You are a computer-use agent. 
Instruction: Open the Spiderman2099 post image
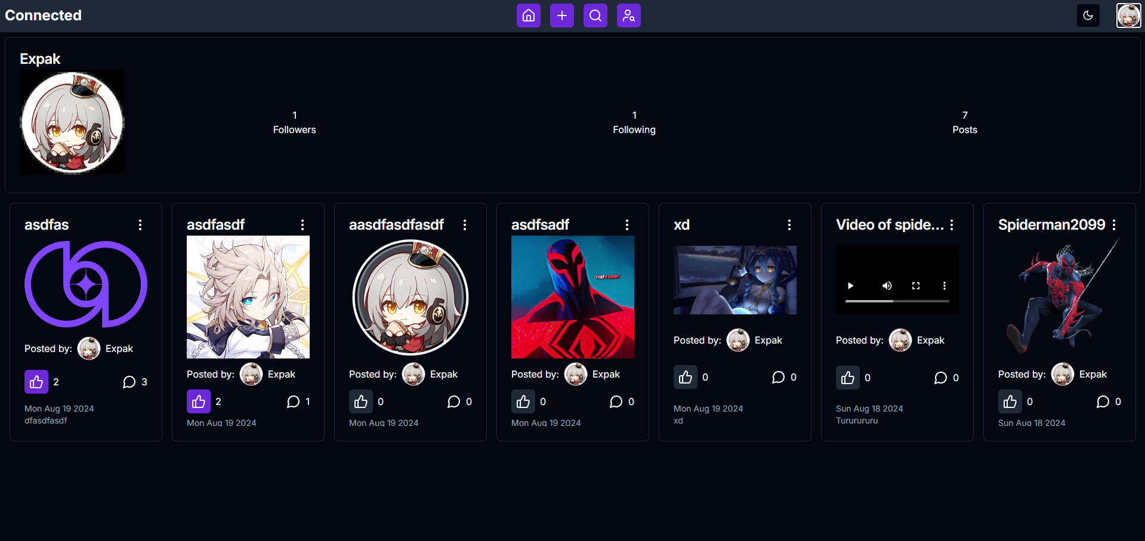click(1060, 297)
